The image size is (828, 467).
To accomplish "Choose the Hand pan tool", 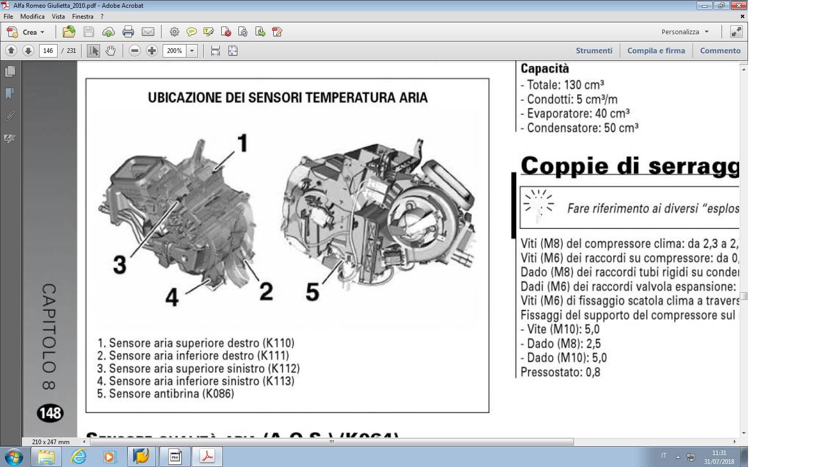I will (110, 51).
